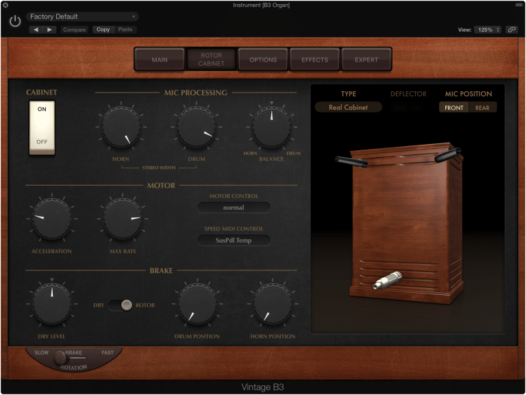
Task: Click the Rotation speed lever
Action: click(x=60, y=357)
